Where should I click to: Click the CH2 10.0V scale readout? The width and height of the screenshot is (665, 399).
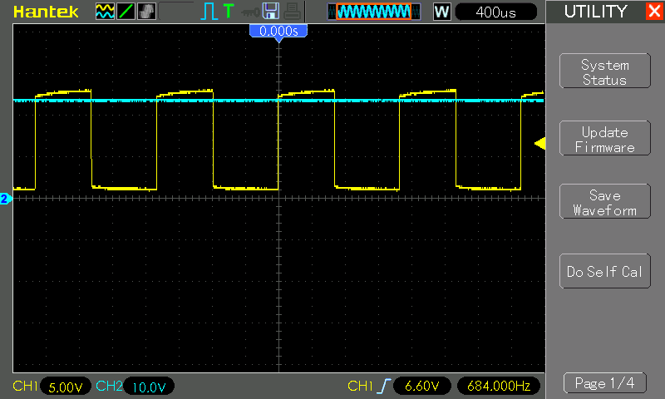pos(149,387)
